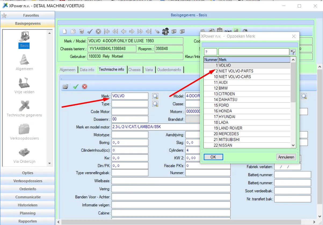Select LAND ROVER in Merk list
Screen dimensions: 323x225
click(247, 128)
